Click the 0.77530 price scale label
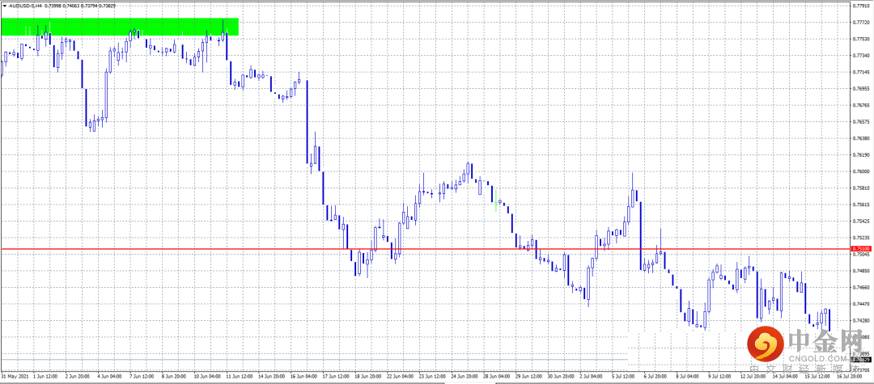Image resolution: width=874 pixels, height=384 pixels. (862, 39)
